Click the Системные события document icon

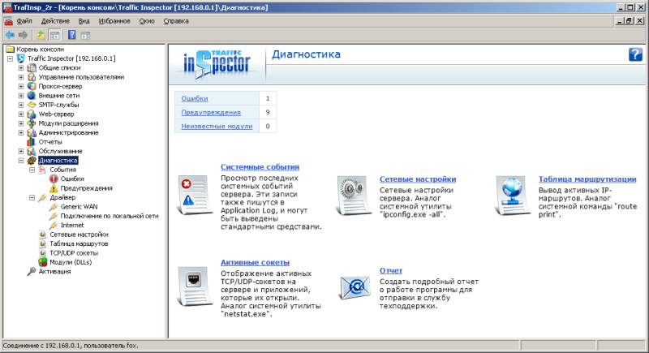click(x=194, y=195)
